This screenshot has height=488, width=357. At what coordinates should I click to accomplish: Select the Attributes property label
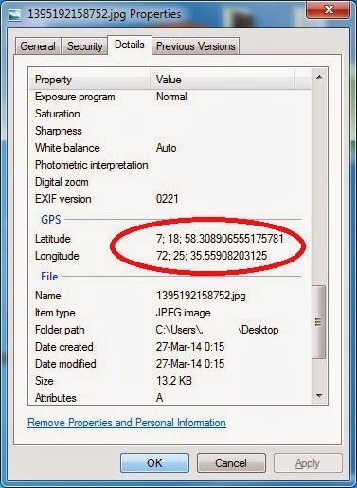[x=56, y=398]
